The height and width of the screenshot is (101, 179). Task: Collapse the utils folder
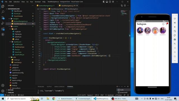pos(14,57)
